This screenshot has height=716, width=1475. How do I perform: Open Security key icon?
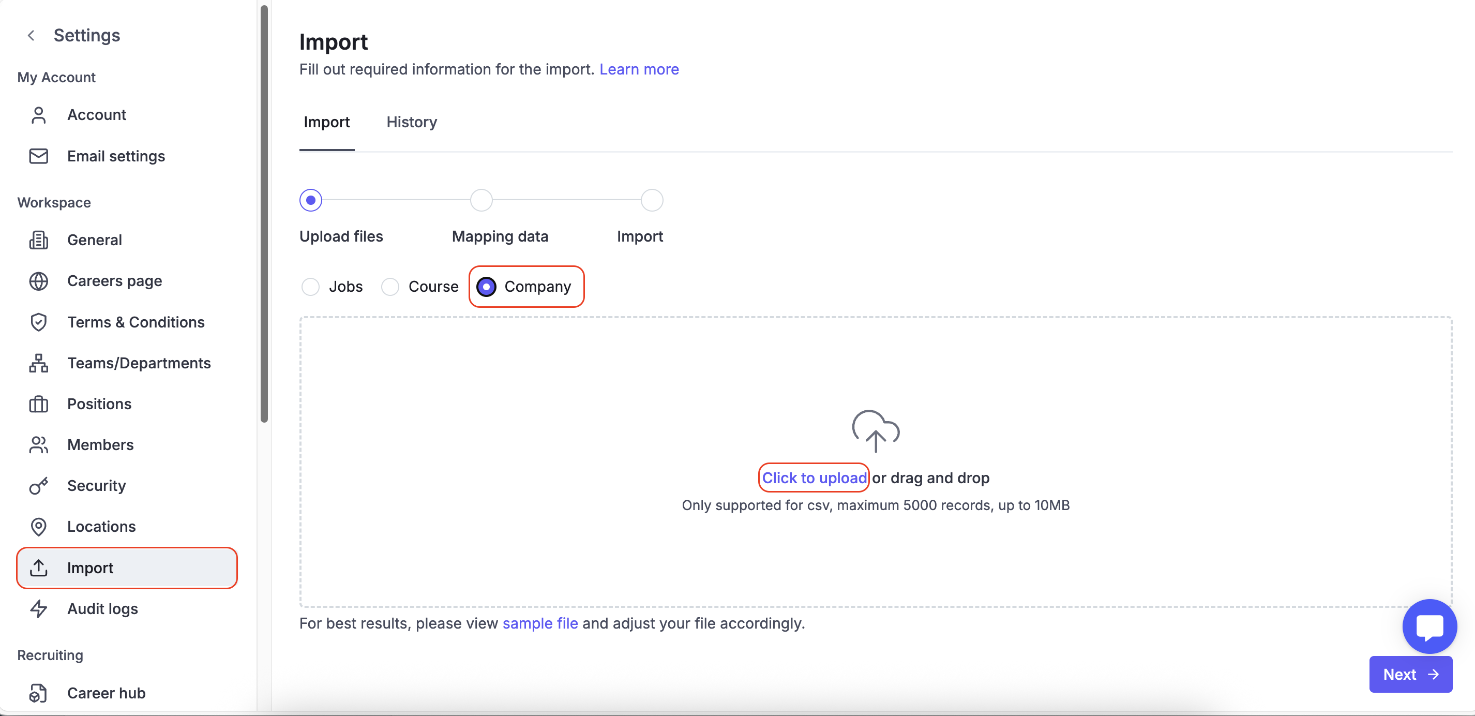pyautogui.click(x=38, y=486)
